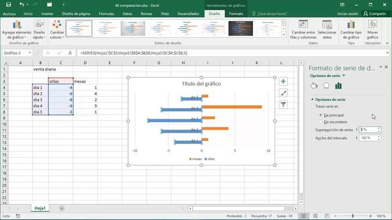This screenshot has height=220, width=392.
Task: Click the mesas legend entry
Action: [x=195, y=159]
